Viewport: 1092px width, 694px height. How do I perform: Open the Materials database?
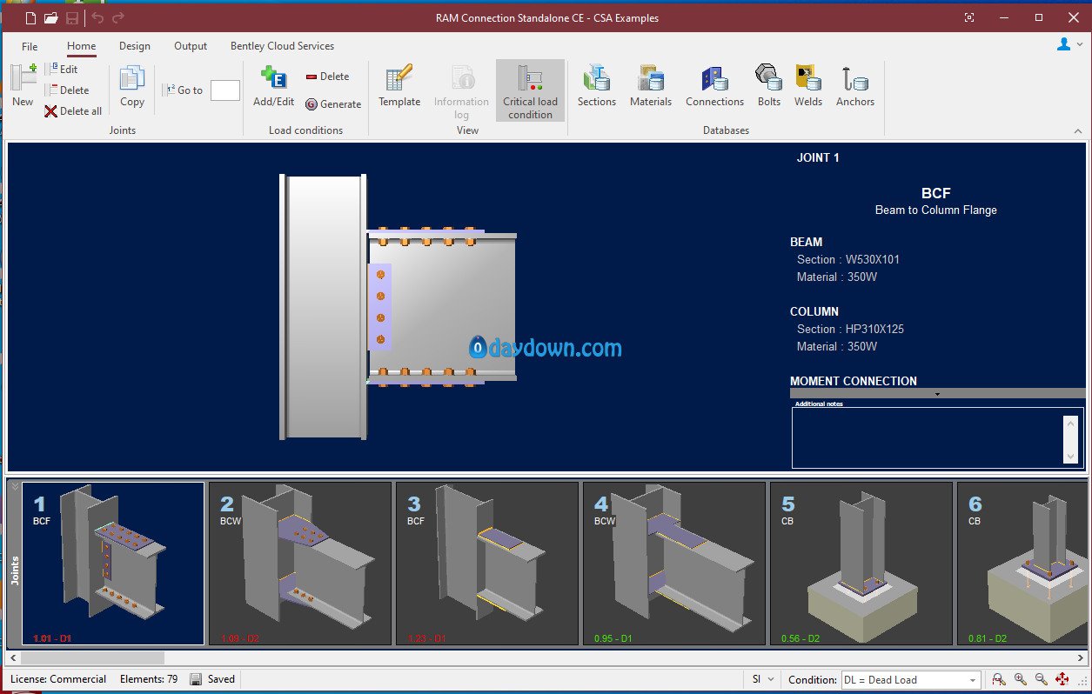click(x=650, y=86)
